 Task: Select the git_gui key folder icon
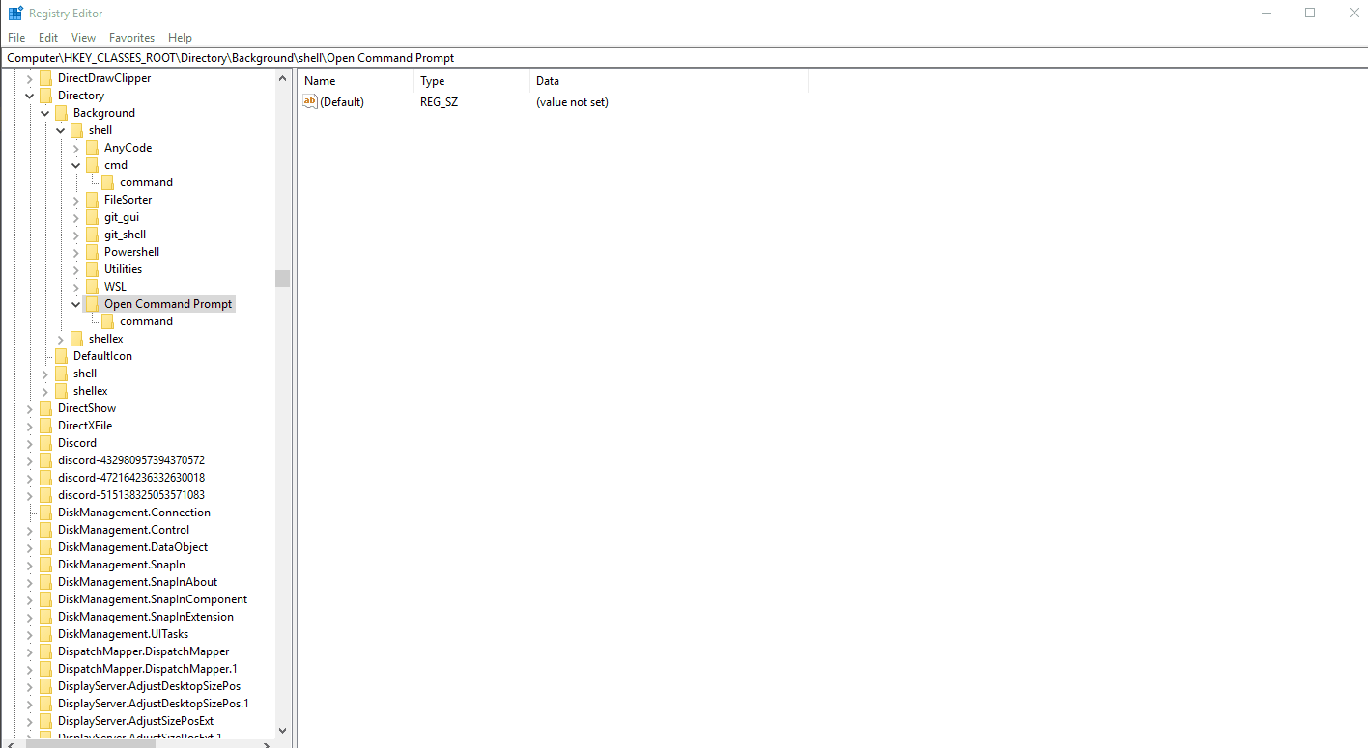coord(92,216)
